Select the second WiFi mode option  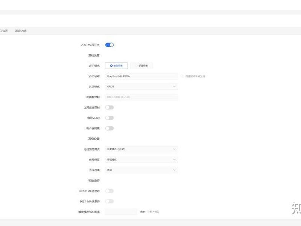coord(142,66)
